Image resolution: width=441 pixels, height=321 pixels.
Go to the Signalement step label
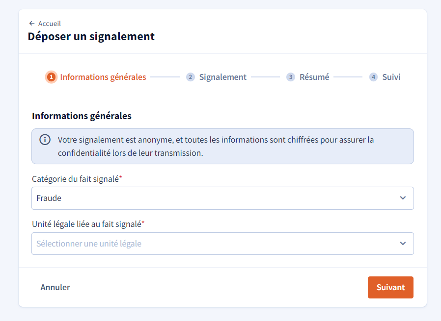[223, 77]
